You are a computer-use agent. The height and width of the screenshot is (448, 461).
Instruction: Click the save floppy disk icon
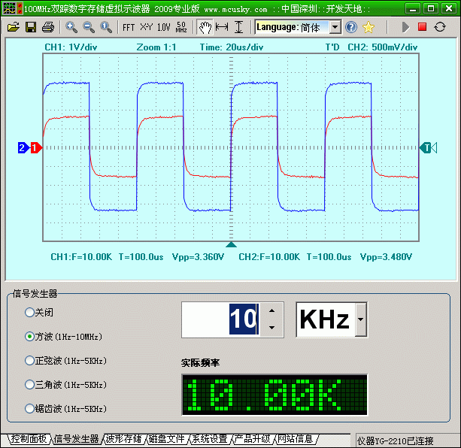point(31,27)
